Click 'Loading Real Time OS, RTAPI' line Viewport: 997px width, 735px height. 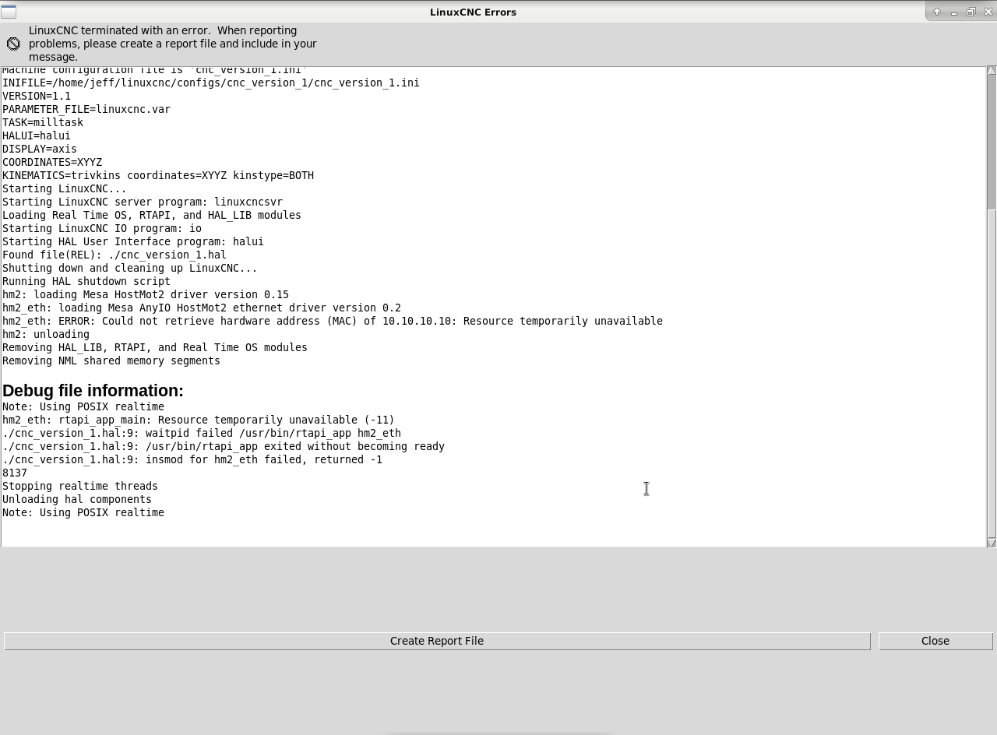coord(152,215)
